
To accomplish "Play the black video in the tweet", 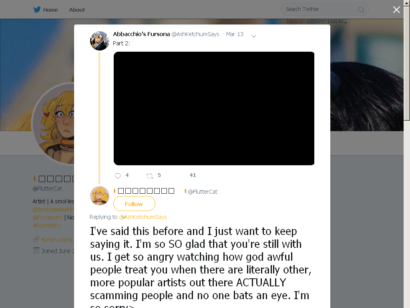I will 214,108.
